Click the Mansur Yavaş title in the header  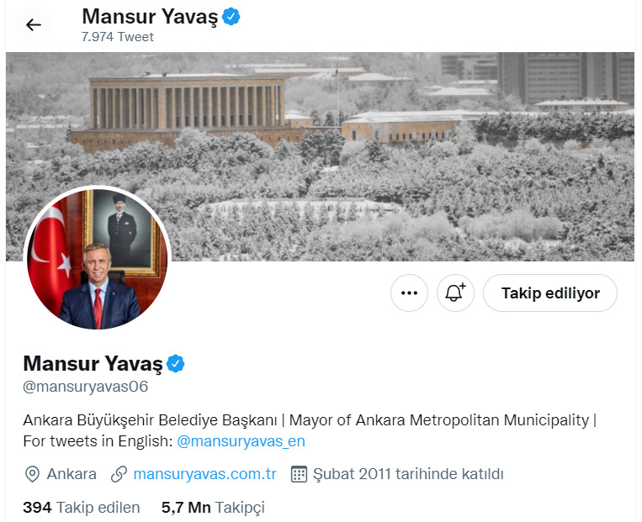[150, 17]
